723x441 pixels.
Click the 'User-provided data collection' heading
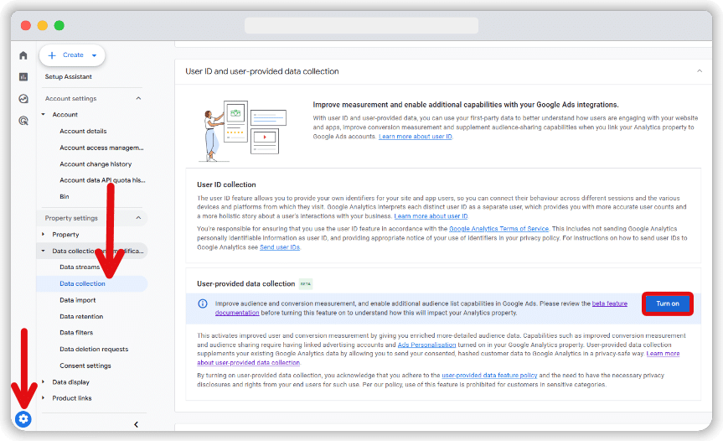click(245, 283)
